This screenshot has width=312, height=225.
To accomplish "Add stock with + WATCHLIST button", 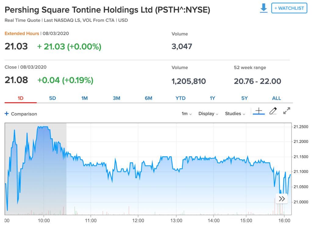I will click(x=289, y=8).
